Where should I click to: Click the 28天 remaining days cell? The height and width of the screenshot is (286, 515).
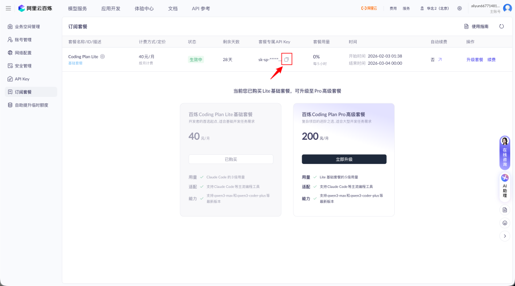click(x=227, y=59)
